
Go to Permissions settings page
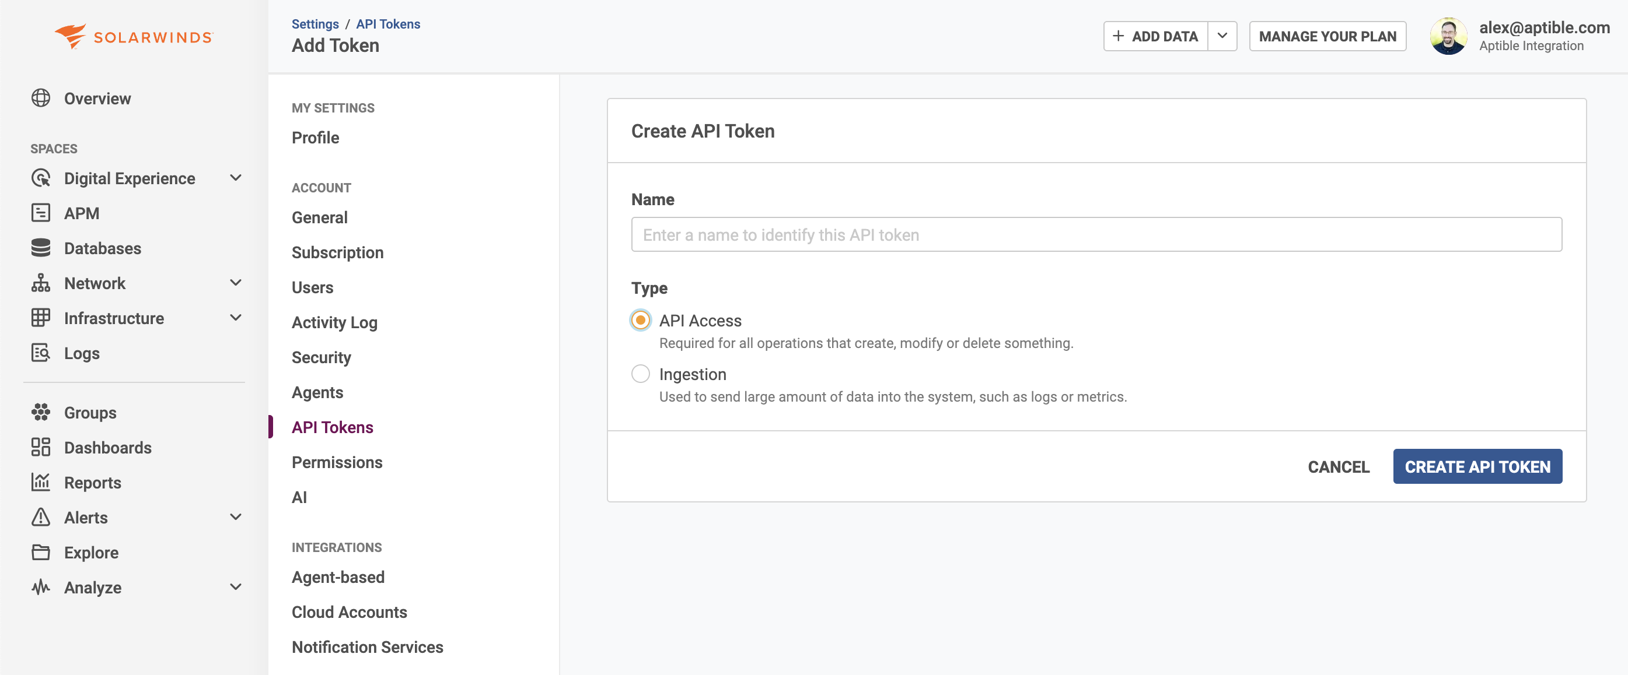click(337, 462)
